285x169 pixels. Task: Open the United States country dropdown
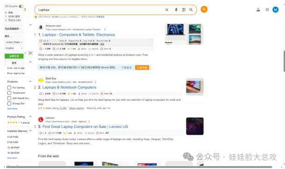pyautogui.click(x=14, y=42)
